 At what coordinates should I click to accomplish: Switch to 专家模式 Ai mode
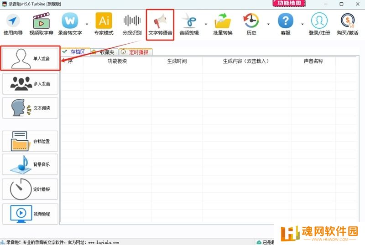point(104,25)
